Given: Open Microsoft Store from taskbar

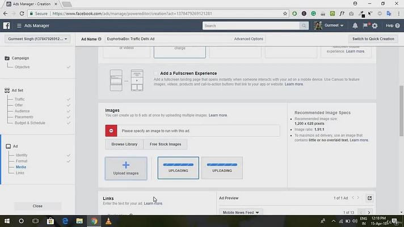Looking at the screenshot, I should pyautogui.click(x=51, y=221).
